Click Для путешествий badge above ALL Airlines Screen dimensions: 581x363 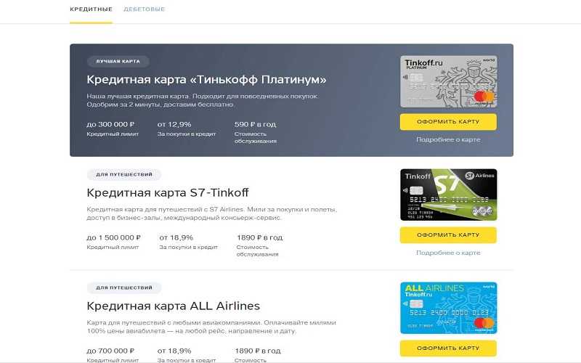point(124,287)
